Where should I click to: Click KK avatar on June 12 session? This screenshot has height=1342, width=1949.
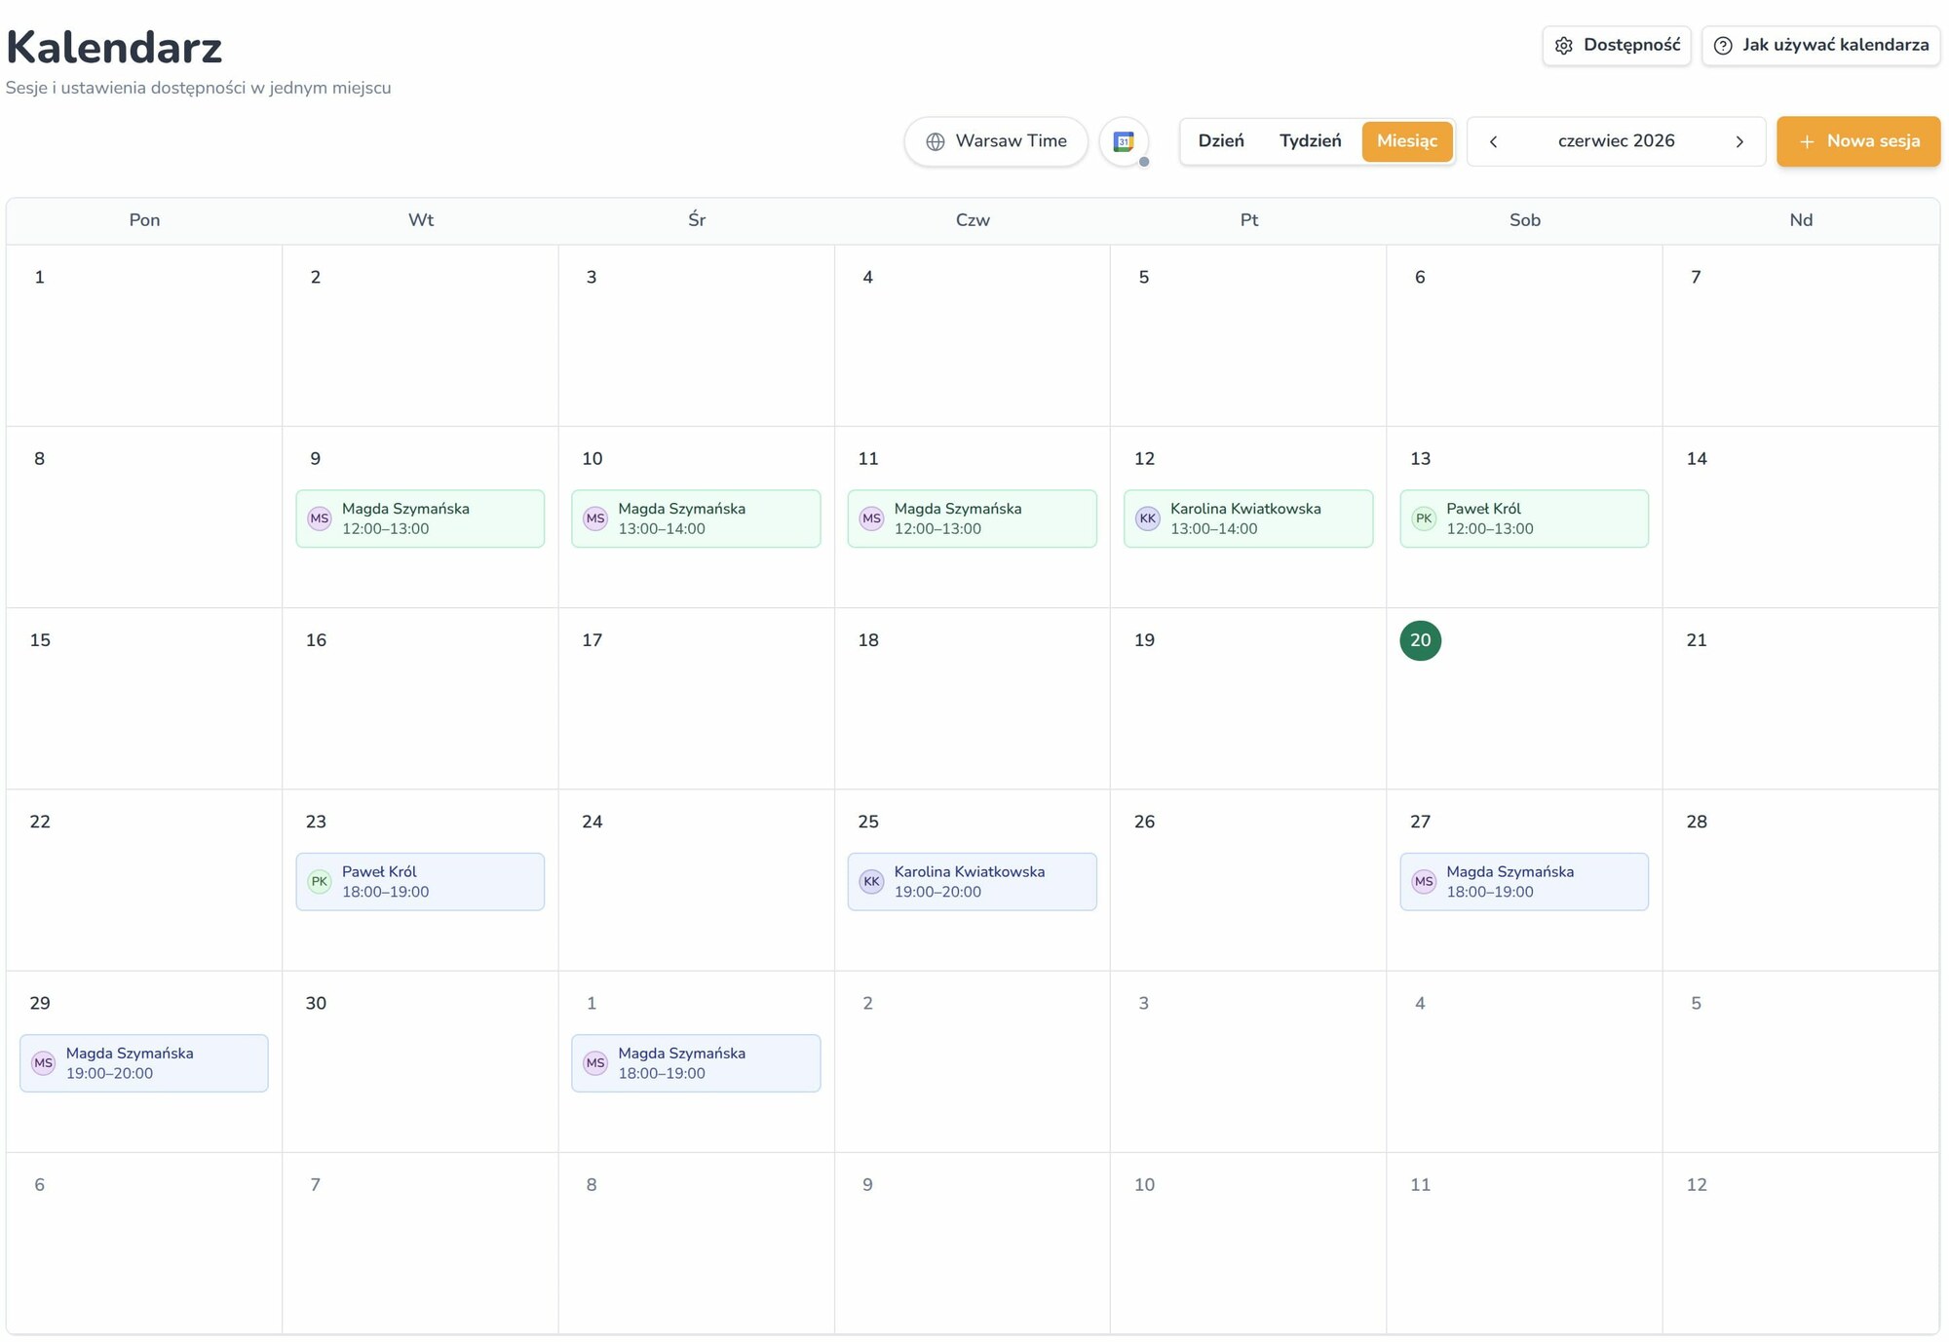click(1148, 518)
